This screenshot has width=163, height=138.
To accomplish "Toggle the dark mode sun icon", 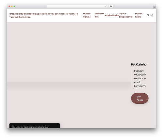I will tap(152, 15).
